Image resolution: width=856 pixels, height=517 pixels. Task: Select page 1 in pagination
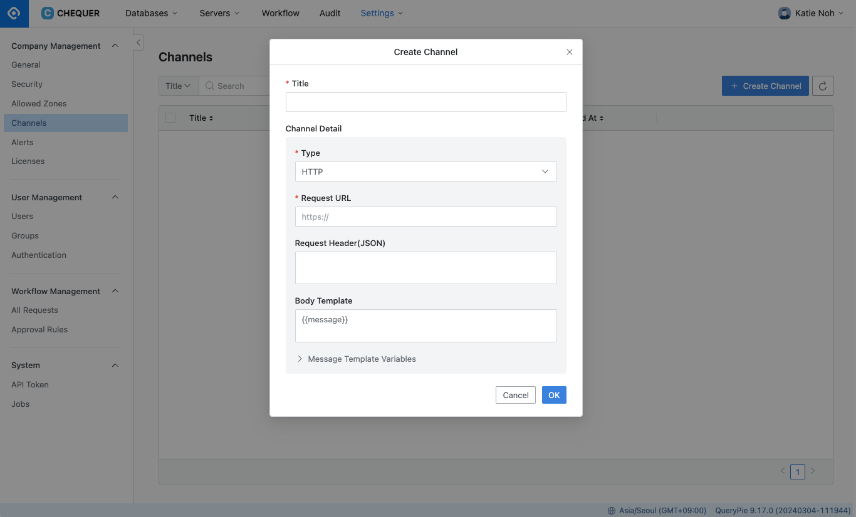pos(797,471)
